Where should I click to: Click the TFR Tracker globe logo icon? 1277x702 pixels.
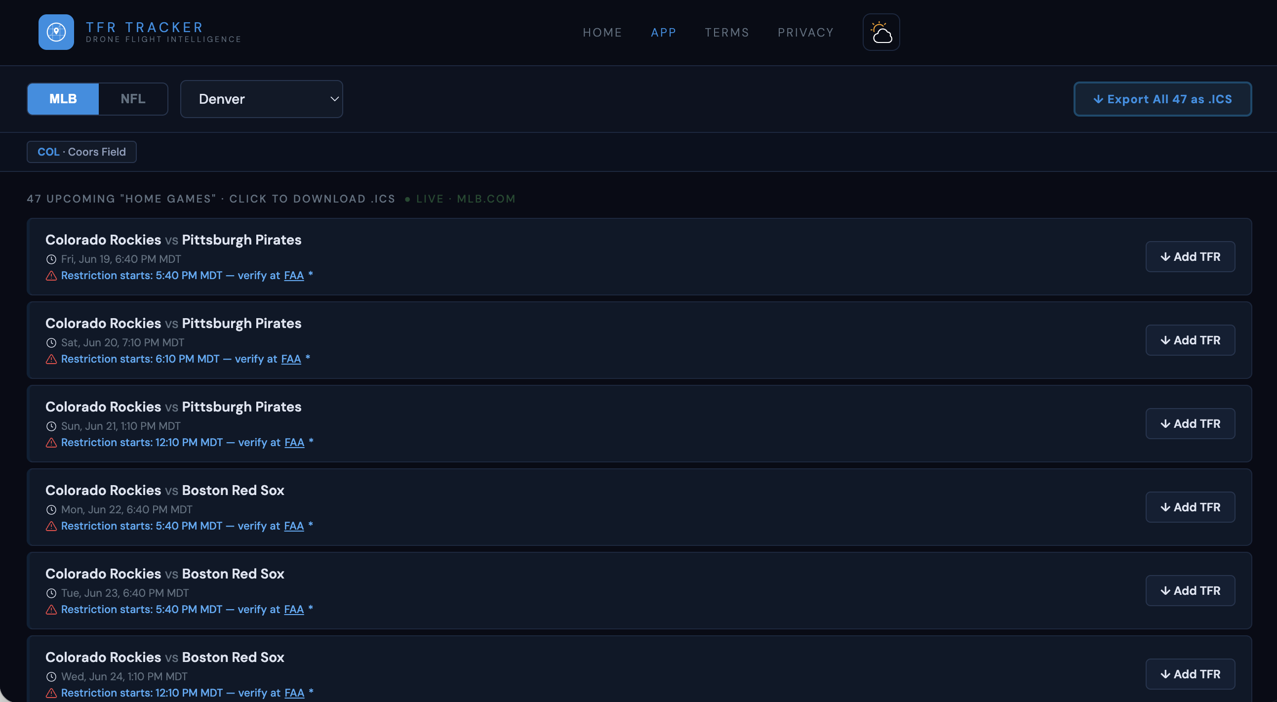[56, 32]
